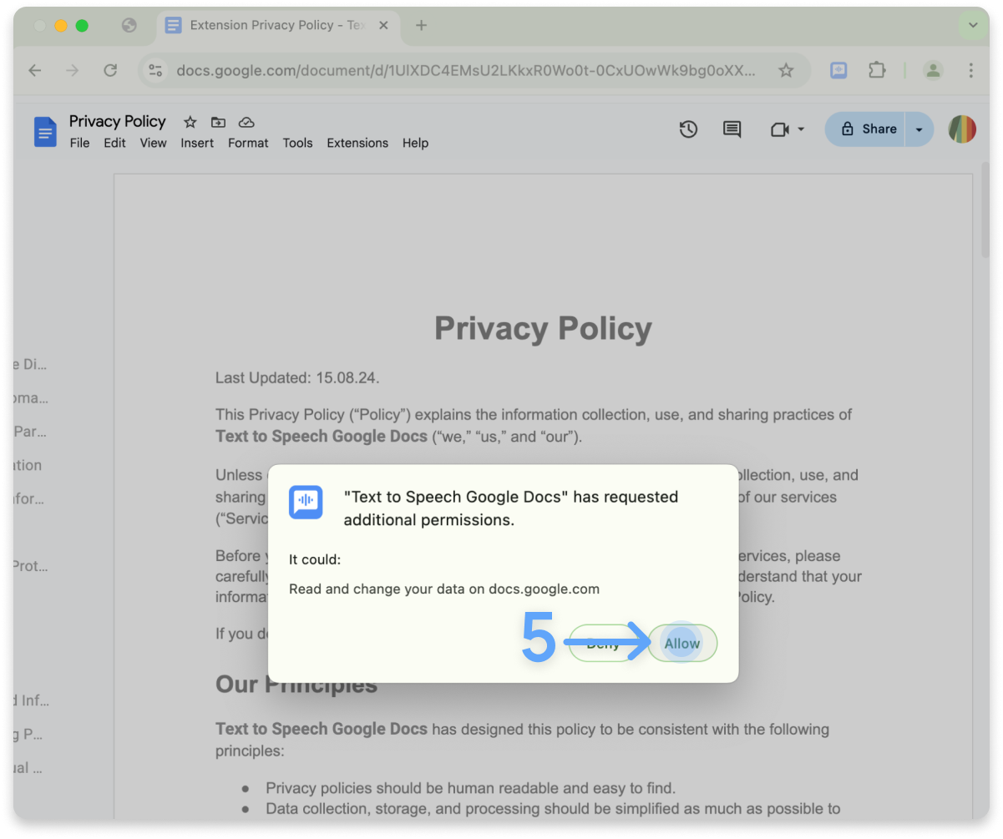Viewport: 1003px width, 839px height.
Task: Click the cloud document status icon
Action: click(246, 122)
